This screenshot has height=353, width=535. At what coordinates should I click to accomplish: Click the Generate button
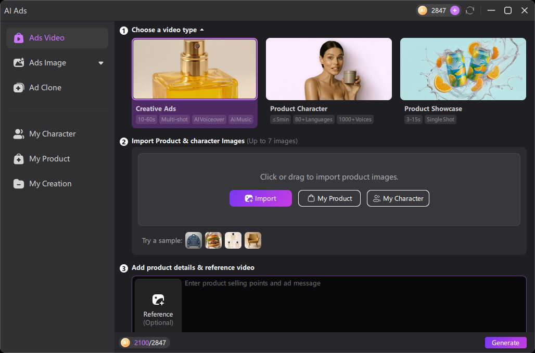(506, 343)
